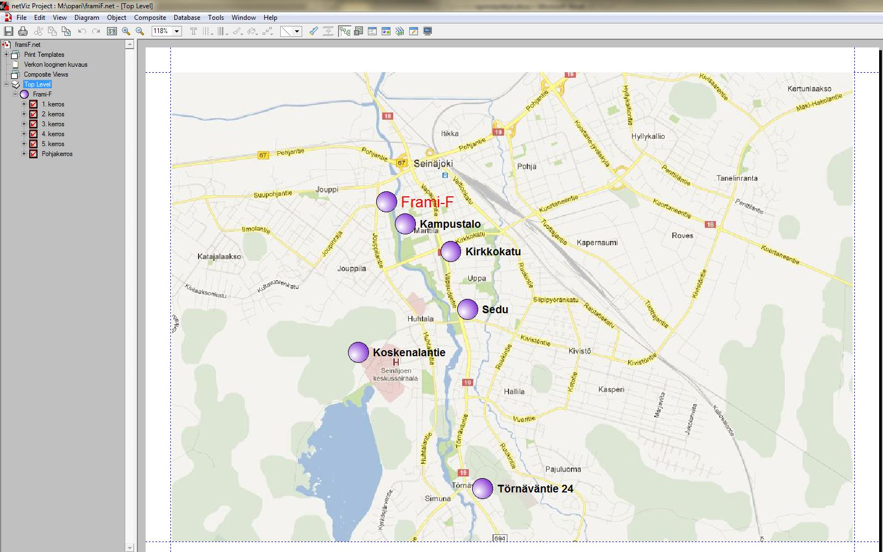Click the Paste icon in toolbar

tap(66, 31)
